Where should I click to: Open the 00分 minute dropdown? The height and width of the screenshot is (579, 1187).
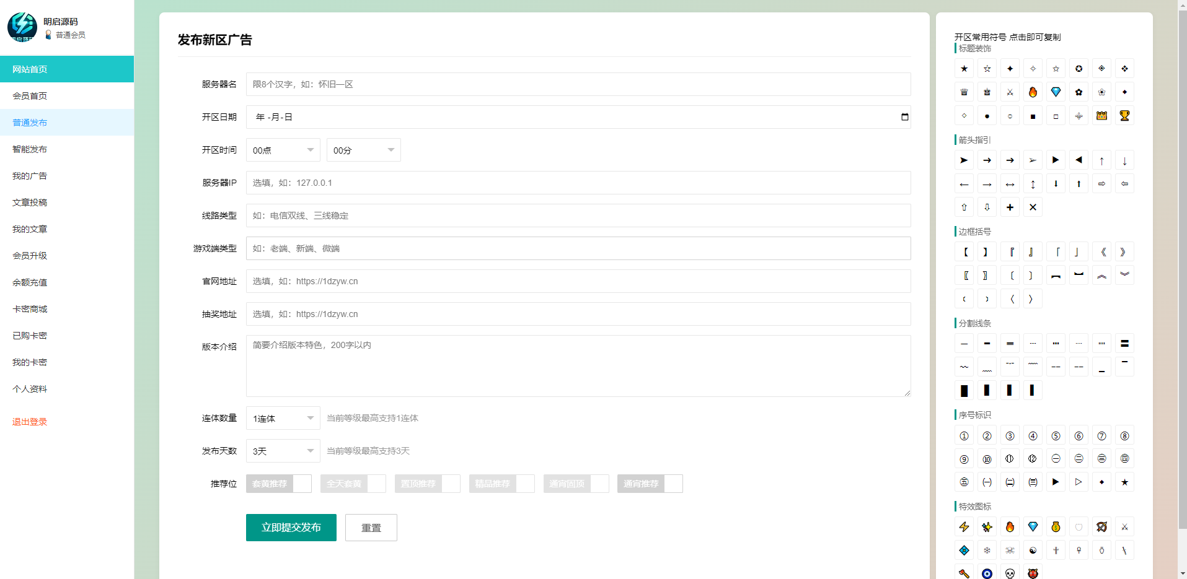pos(364,150)
